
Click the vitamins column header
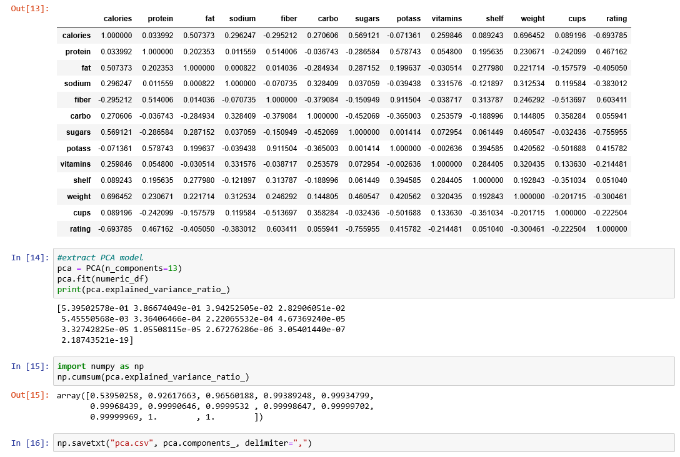click(x=447, y=19)
